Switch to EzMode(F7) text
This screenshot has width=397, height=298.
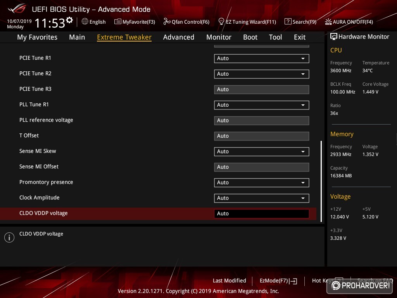pos(274,281)
